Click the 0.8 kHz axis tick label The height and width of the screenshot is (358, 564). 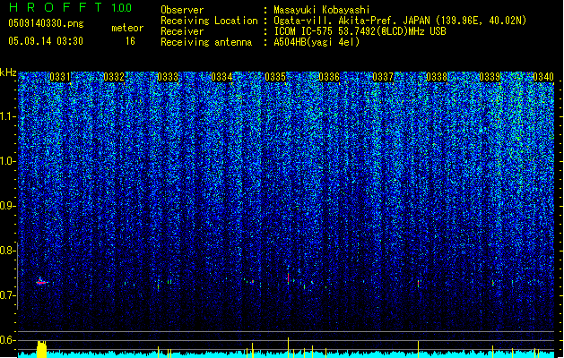pyautogui.click(x=8, y=251)
